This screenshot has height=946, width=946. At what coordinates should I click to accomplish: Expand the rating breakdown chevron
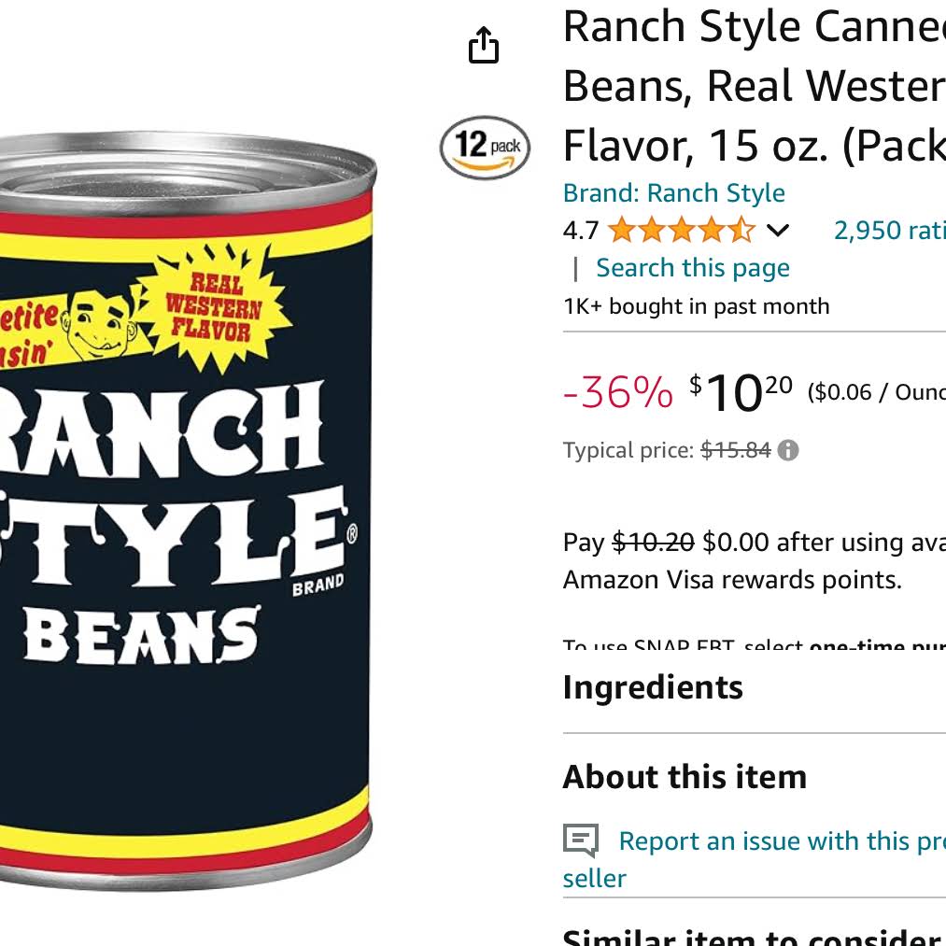[x=778, y=231]
